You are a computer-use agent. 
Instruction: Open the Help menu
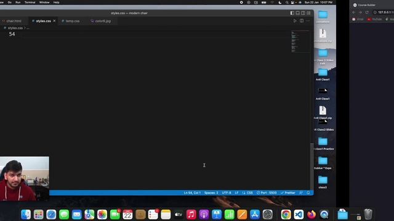[56, 2]
